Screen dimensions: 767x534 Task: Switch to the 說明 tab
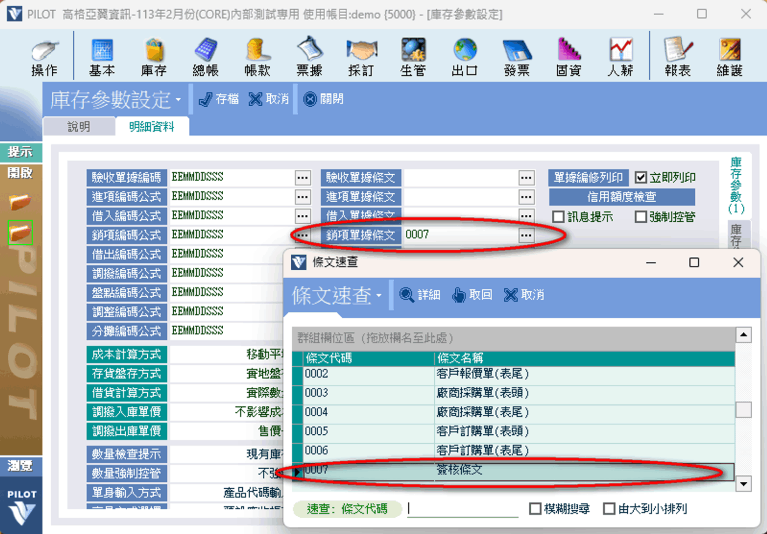coord(79,127)
